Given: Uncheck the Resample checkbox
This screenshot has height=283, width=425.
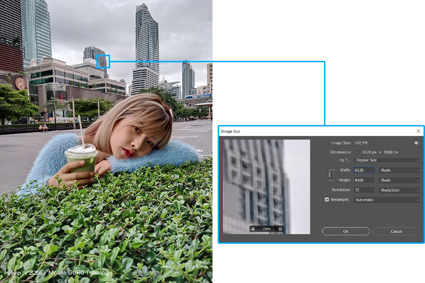Looking at the screenshot, I should [327, 200].
